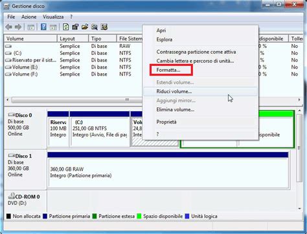
Task: Click the ? entry at context menu bottom
Action: 201,134
